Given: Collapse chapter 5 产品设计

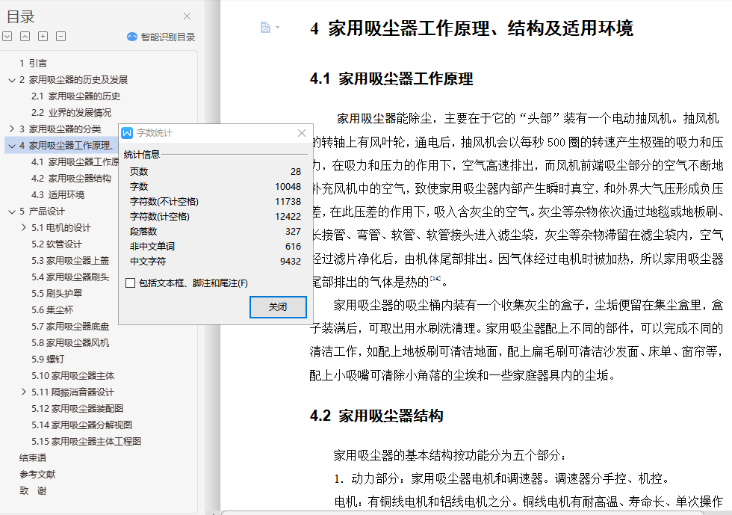Looking at the screenshot, I should click(x=12, y=212).
